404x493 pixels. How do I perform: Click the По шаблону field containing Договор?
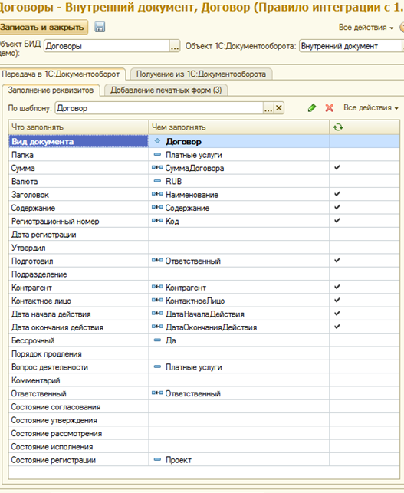tap(159, 108)
